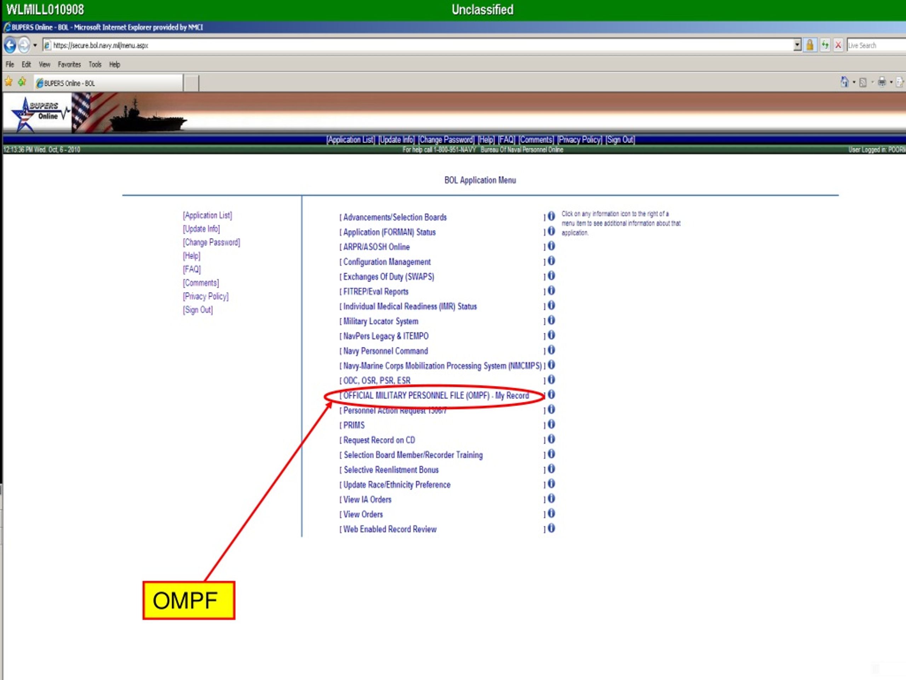The width and height of the screenshot is (906, 680).
Task: Open the Tools menu
Action: click(95, 64)
